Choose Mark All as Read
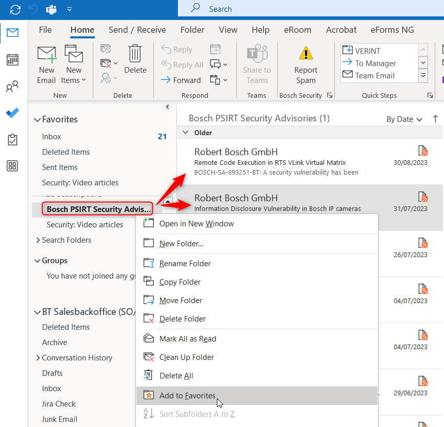Screen dimensions: 444x427 pyautogui.click(x=188, y=338)
